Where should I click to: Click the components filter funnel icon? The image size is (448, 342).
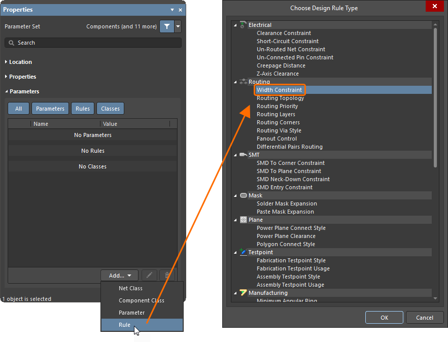[x=167, y=26]
